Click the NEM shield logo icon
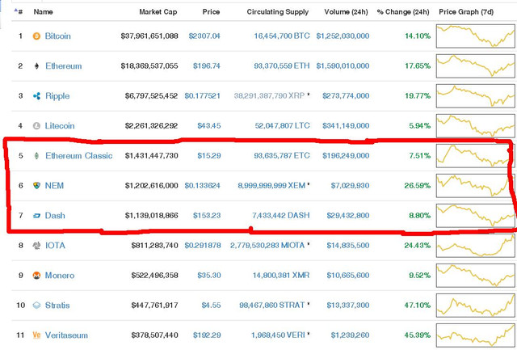Image resolution: width=517 pixels, height=350 pixels. click(x=36, y=186)
